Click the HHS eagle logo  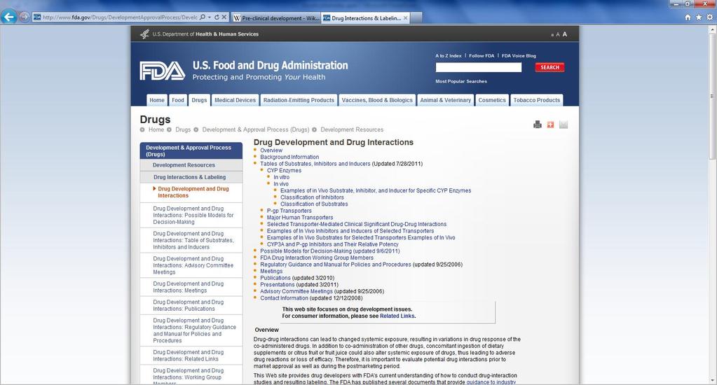click(x=144, y=34)
